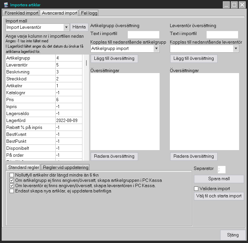The height and width of the screenshot is (243, 248).
Task: Click the Separator input field
Action: click(x=222, y=169)
